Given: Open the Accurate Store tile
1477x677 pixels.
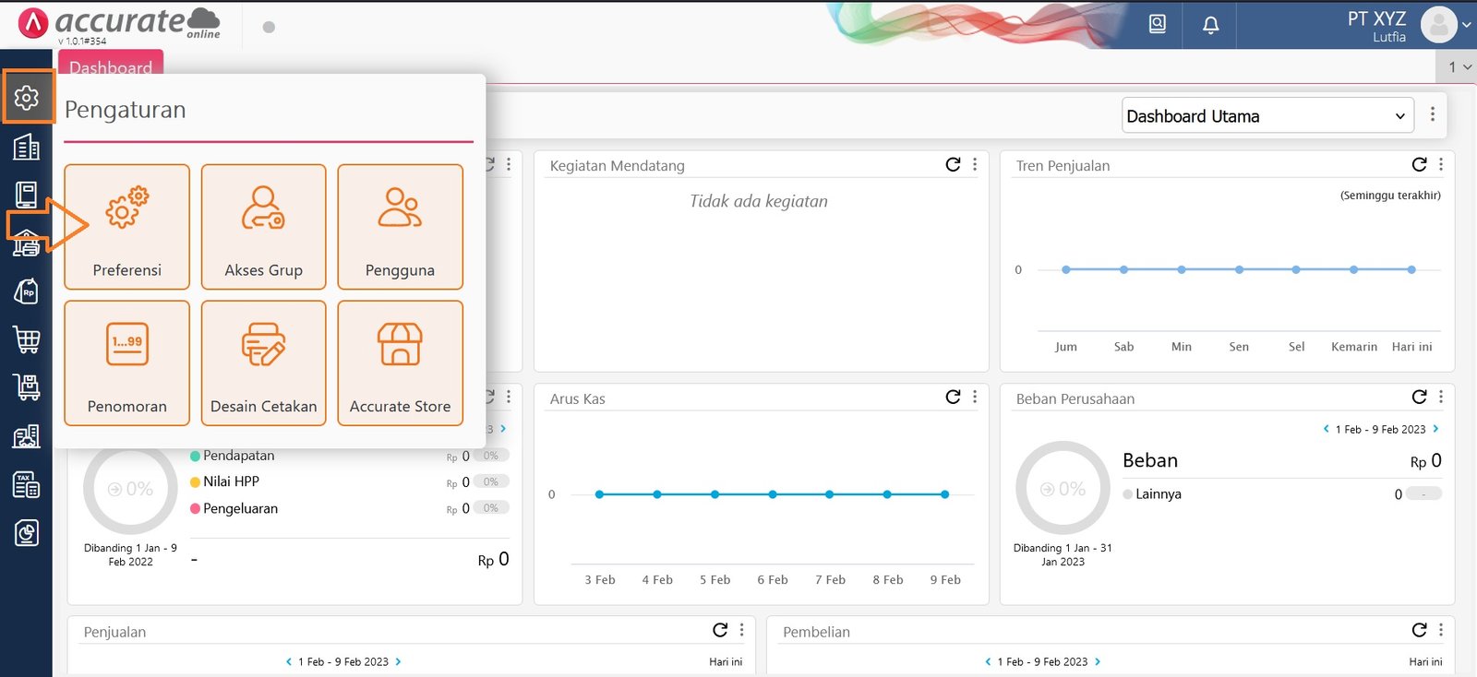Looking at the screenshot, I should [x=400, y=362].
